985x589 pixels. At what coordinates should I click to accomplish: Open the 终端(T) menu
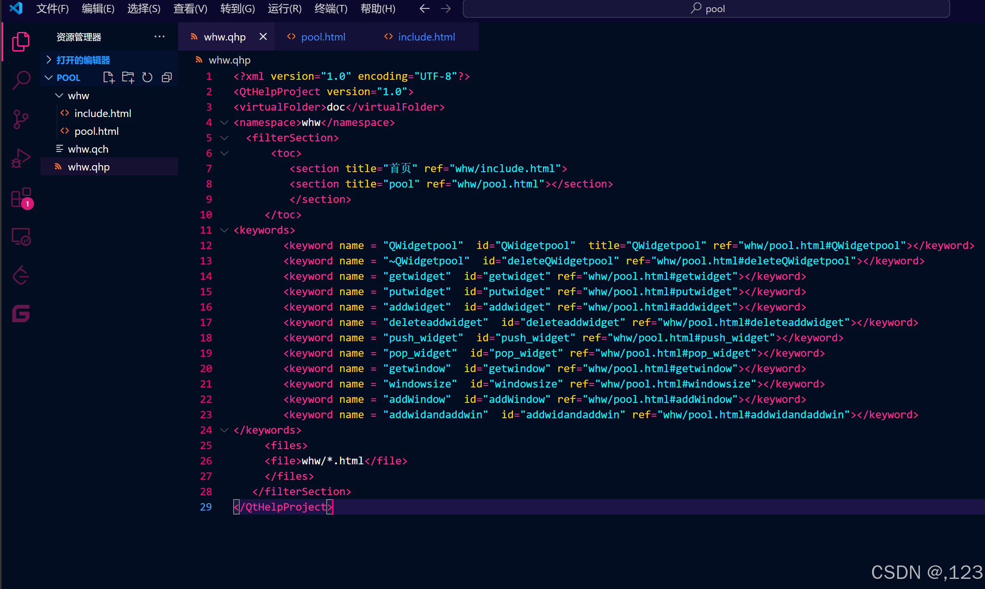331,9
